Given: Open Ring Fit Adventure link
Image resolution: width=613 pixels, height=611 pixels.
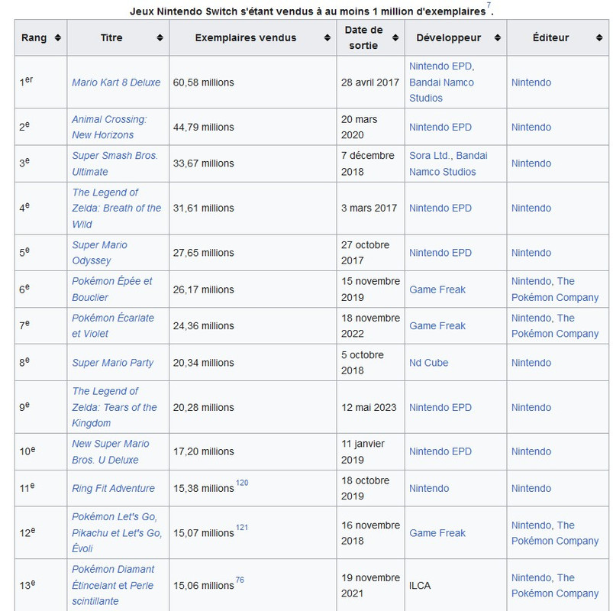Looking at the screenshot, I should pos(114,488).
